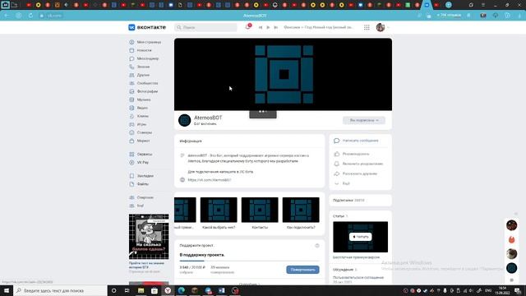Reload the page in browser toolbar
The image size is (526, 296).
30,16
